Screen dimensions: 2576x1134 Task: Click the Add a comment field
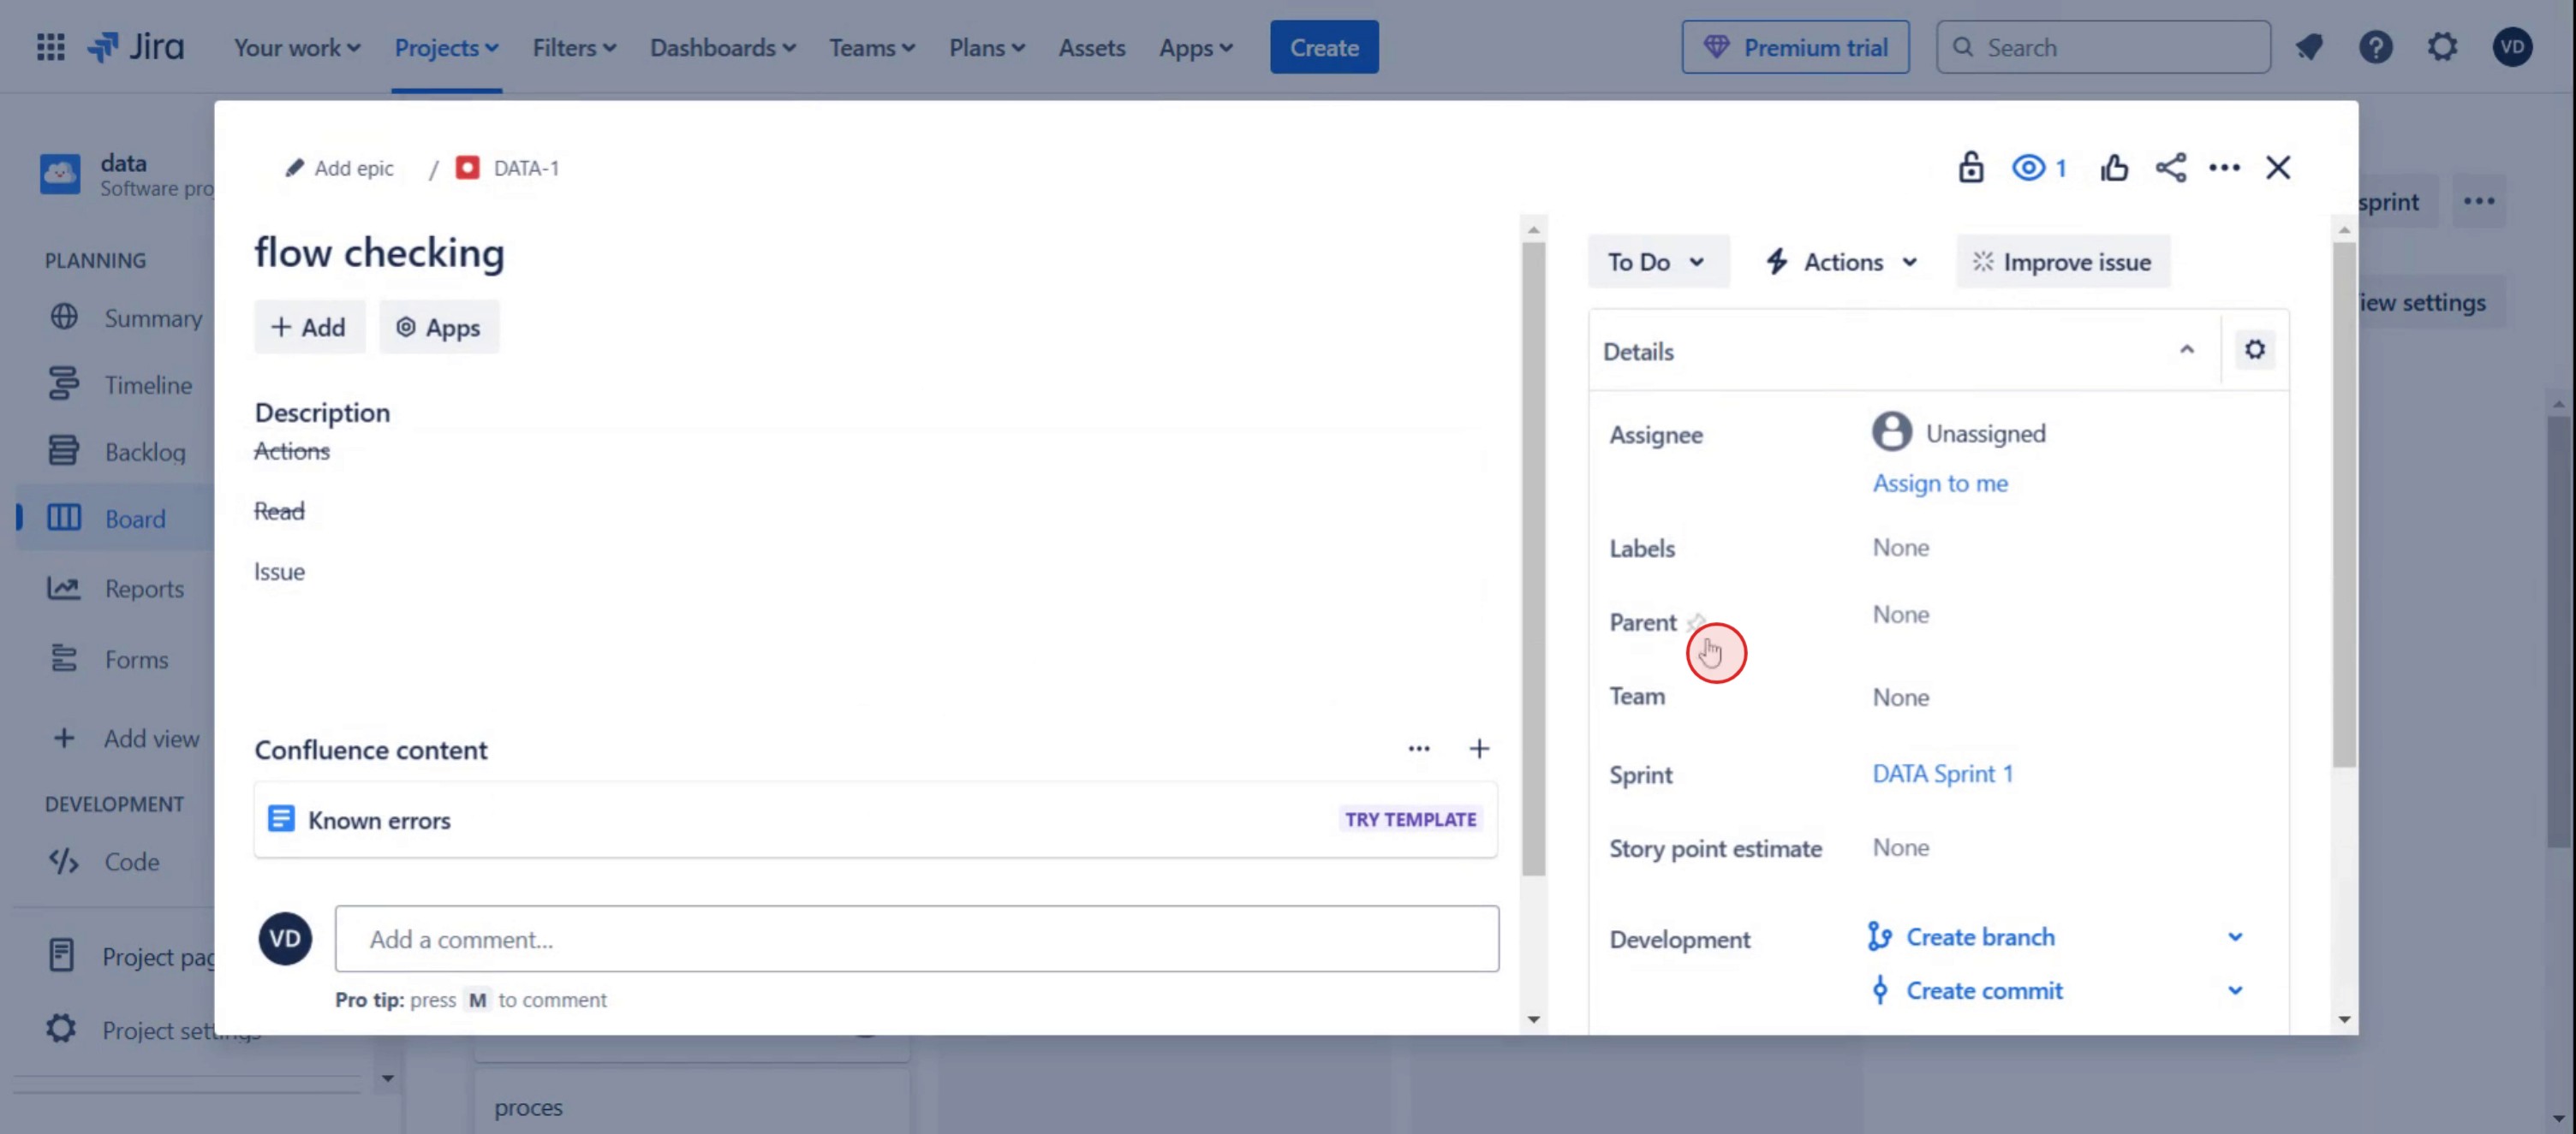916,939
